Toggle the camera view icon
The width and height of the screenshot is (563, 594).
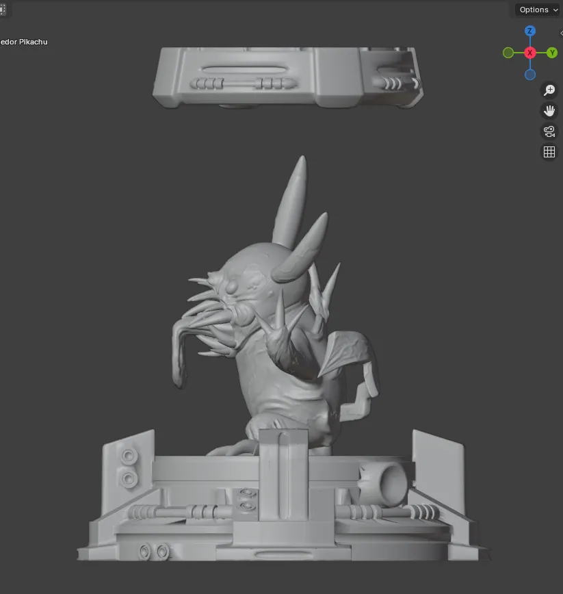tap(549, 131)
